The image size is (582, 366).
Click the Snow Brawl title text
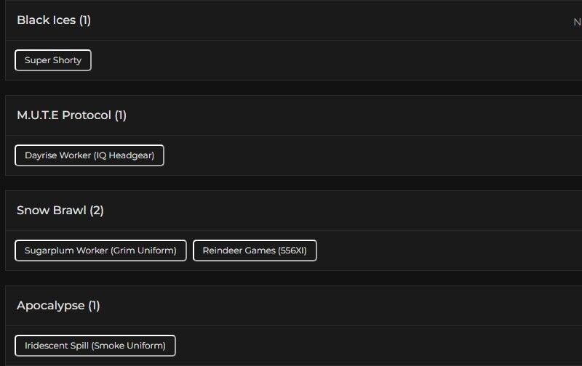tap(51, 211)
